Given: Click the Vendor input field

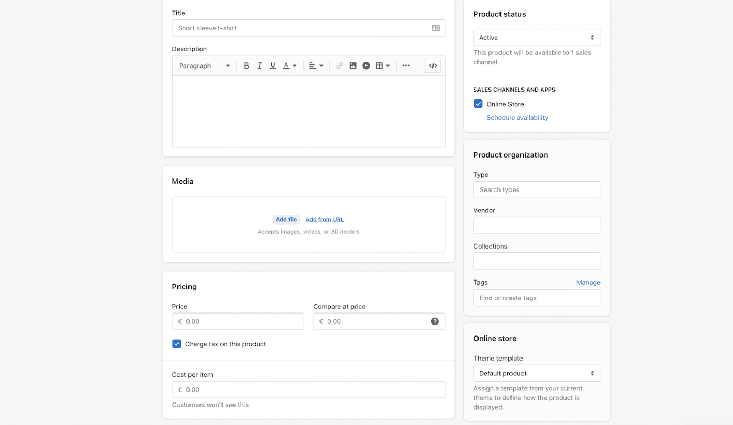Looking at the screenshot, I should point(537,226).
